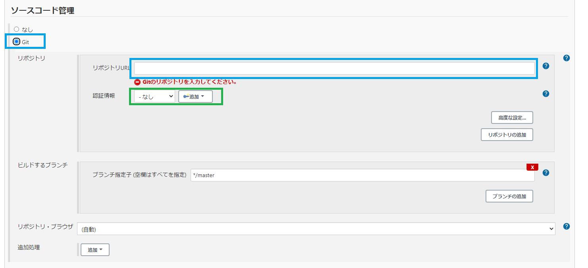Click the リポジトリURL input field
The height and width of the screenshot is (268, 588).
pyautogui.click(x=334, y=68)
